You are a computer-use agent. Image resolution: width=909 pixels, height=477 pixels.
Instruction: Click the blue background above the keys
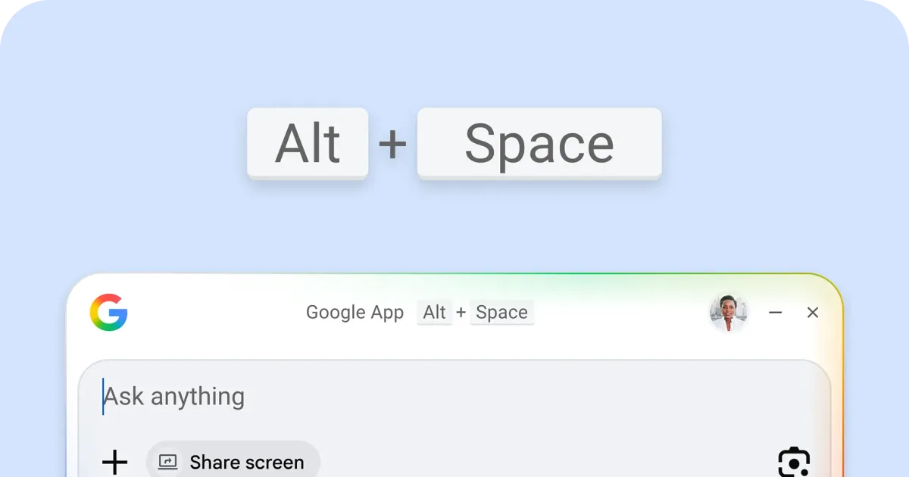[454, 53]
